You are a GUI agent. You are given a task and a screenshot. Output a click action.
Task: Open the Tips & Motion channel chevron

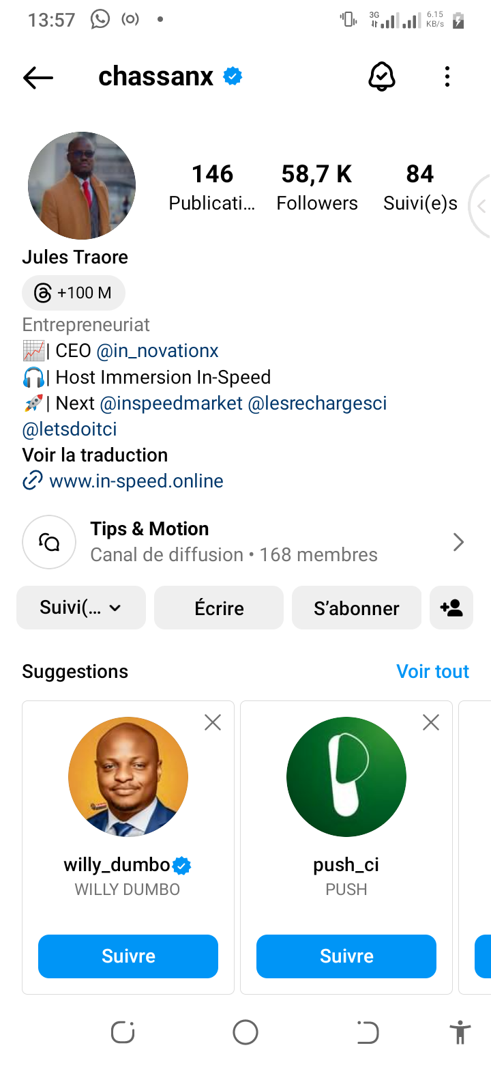(459, 542)
